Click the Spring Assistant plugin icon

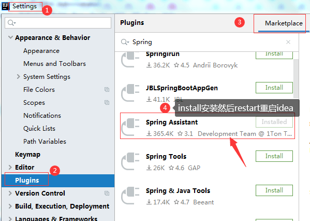pyautogui.click(x=130, y=127)
